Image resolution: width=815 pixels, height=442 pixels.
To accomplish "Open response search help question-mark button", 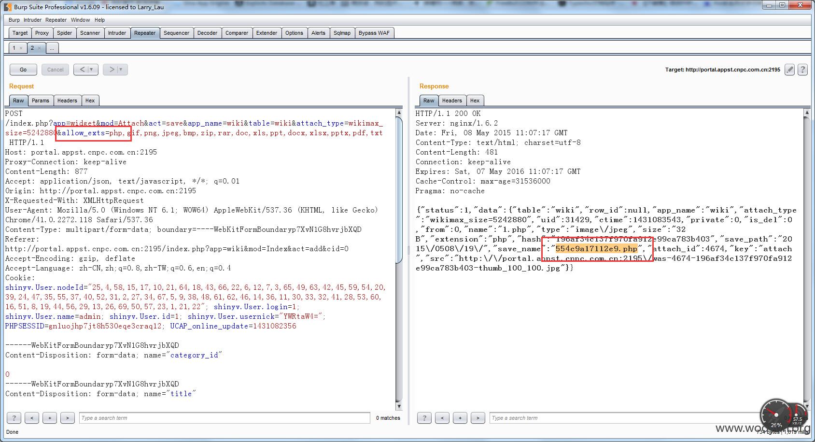I will tap(424, 418).
